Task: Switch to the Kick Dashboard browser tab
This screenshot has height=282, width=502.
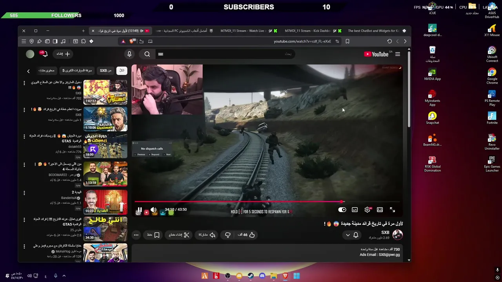Action: coord(313,31)
